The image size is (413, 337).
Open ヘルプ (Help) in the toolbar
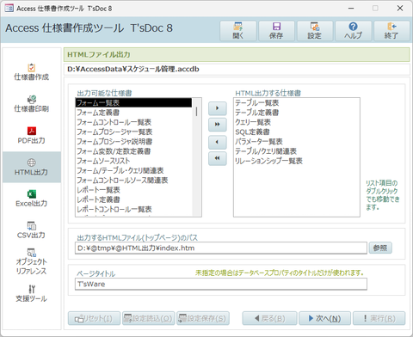354,31
